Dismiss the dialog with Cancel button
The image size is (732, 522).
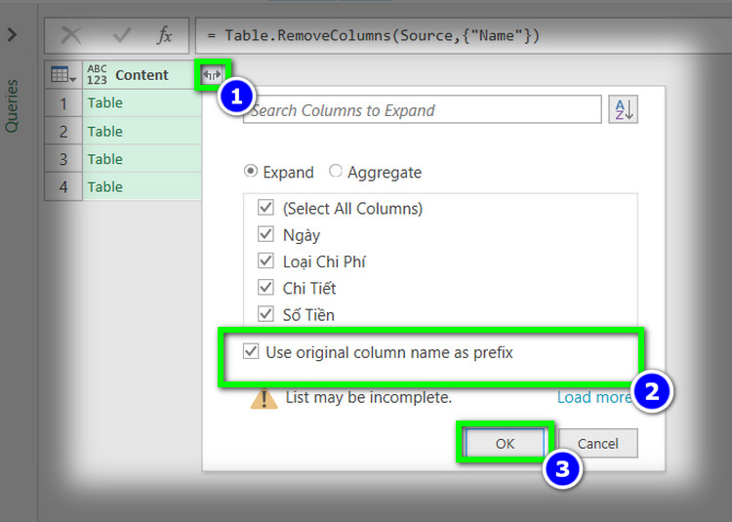click(x=597, y=443)
